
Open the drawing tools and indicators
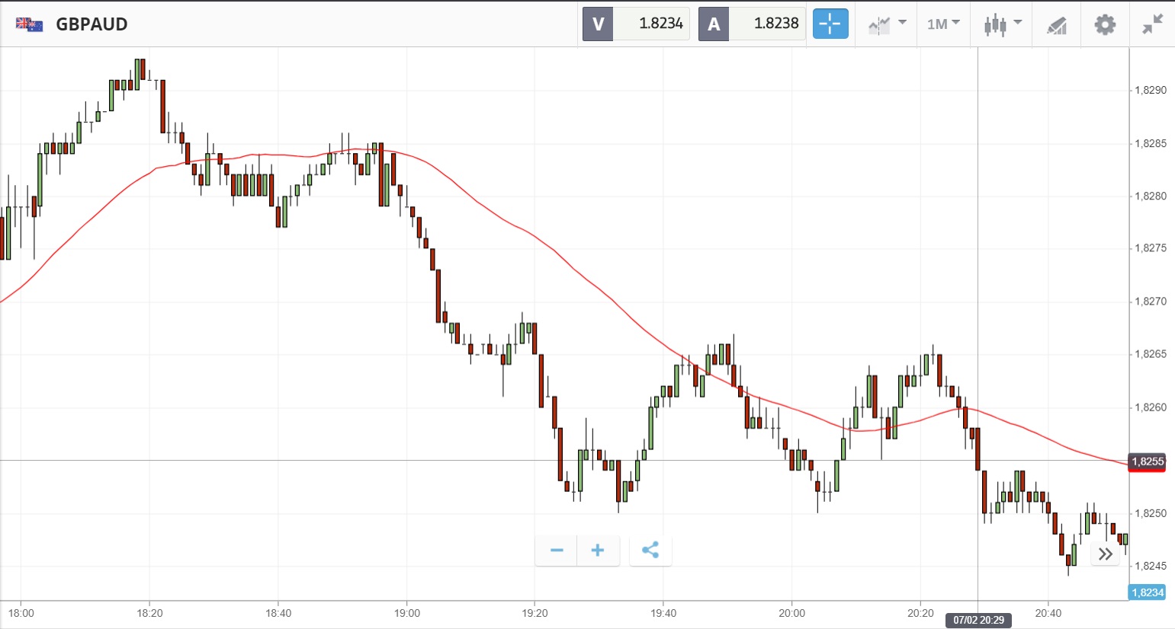coord(1056,25)
